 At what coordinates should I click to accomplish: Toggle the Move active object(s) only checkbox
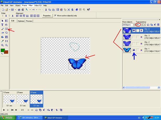55,16
